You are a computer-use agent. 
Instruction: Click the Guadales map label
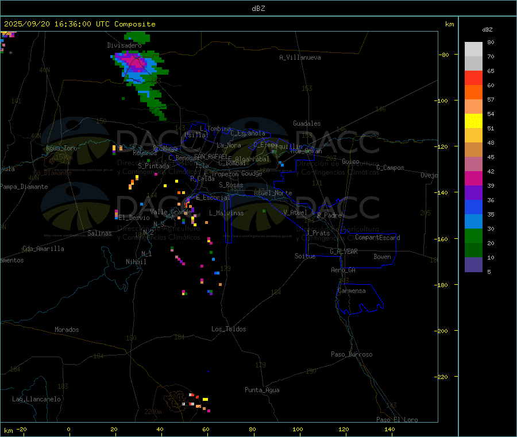307,123
